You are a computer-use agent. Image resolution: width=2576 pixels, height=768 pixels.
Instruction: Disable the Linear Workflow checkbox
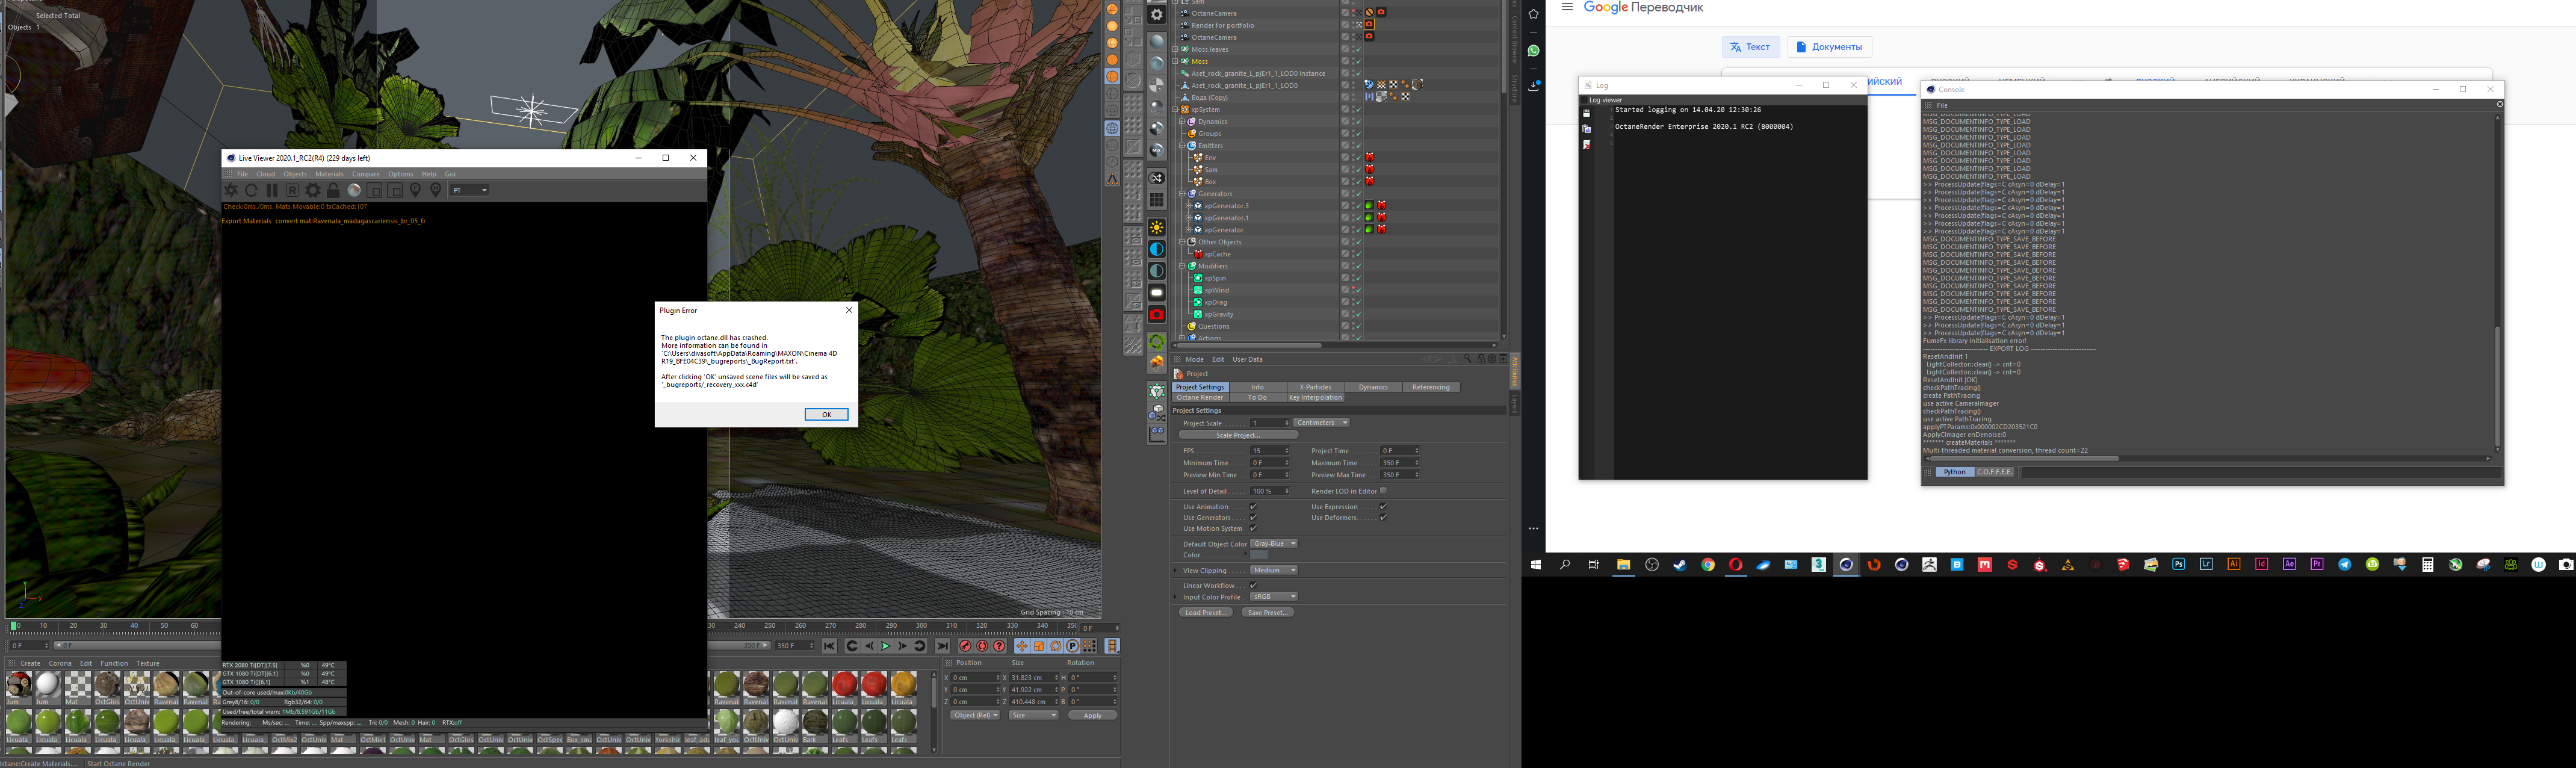[1253, 586]
